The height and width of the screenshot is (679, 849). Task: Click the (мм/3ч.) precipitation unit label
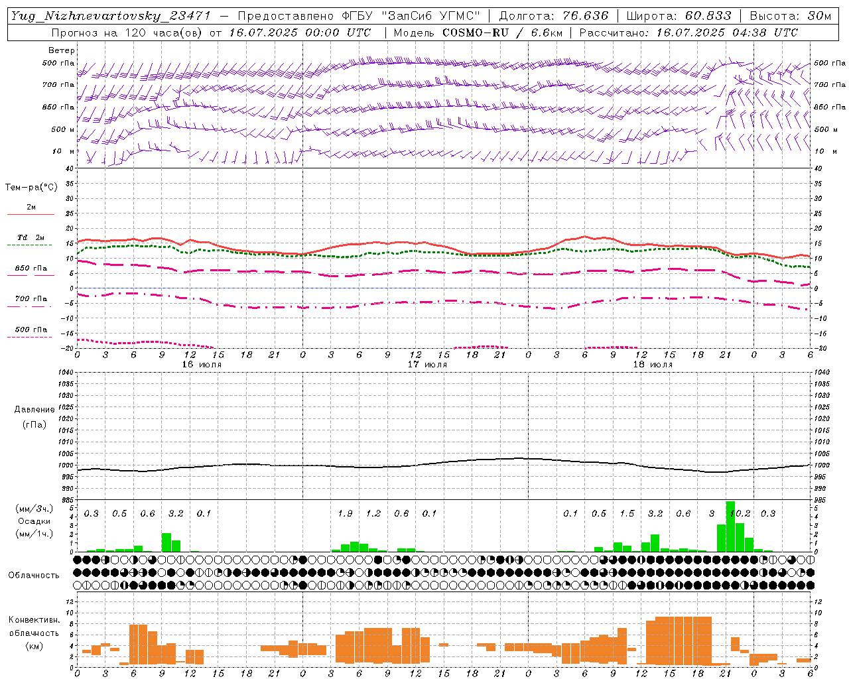coord(34,509)
